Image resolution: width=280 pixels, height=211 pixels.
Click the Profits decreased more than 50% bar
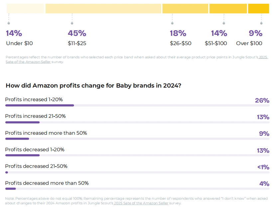[11, 189]
